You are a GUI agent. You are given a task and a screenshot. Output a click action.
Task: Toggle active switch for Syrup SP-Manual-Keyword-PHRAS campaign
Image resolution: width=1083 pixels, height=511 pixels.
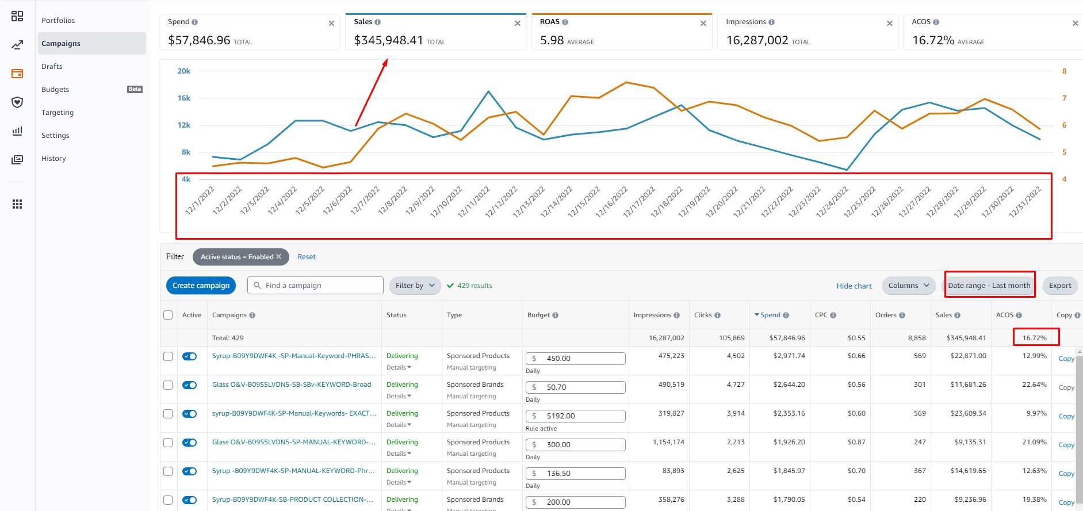coord(190,356)
